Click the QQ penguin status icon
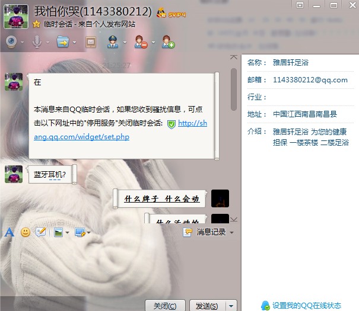The height and width of the screenshot is (311, 359). 266,305
